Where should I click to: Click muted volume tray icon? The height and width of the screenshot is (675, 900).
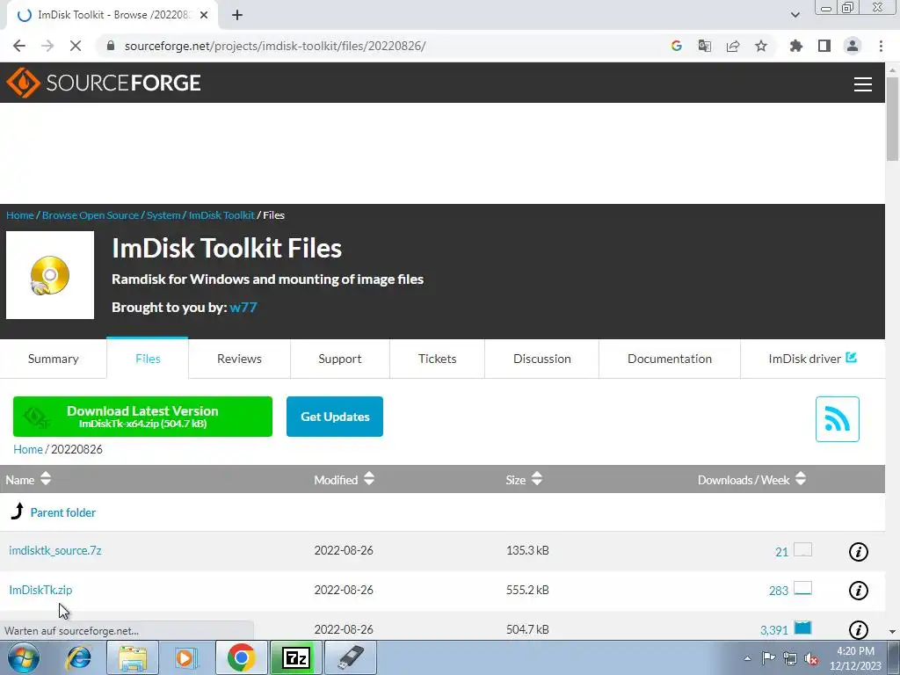[x=811, y=658]
